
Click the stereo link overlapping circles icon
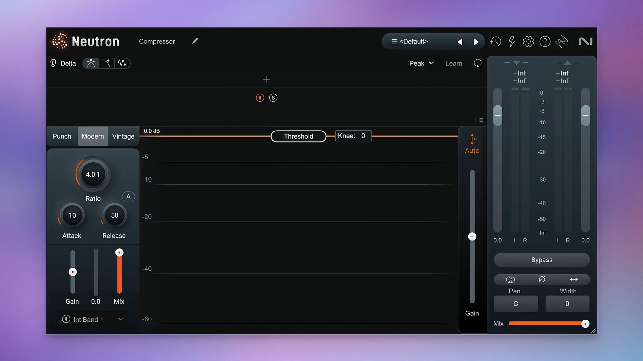coord(510,279)
